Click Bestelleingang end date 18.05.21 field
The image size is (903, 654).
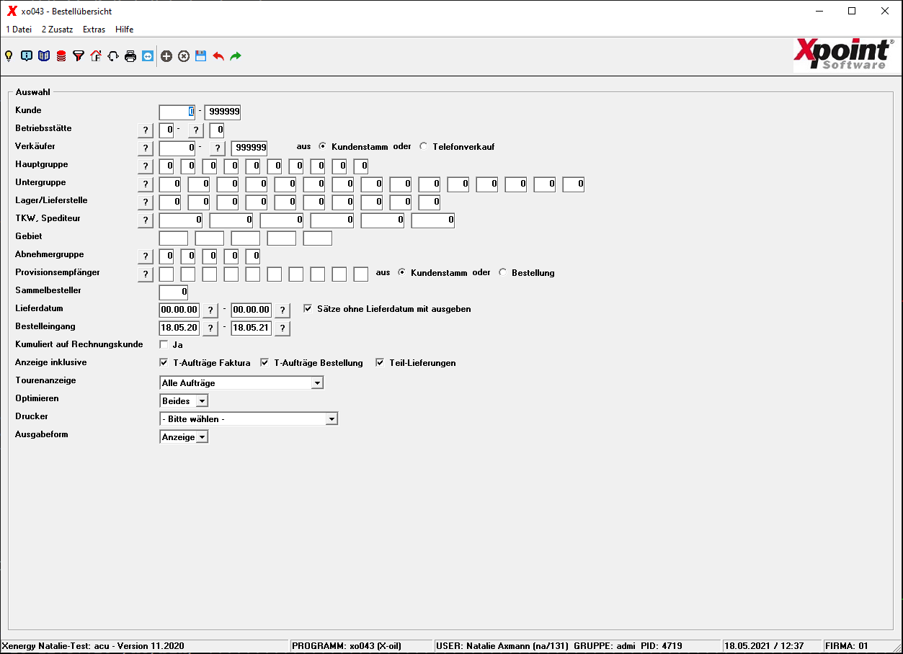click(x=252, y=328)
